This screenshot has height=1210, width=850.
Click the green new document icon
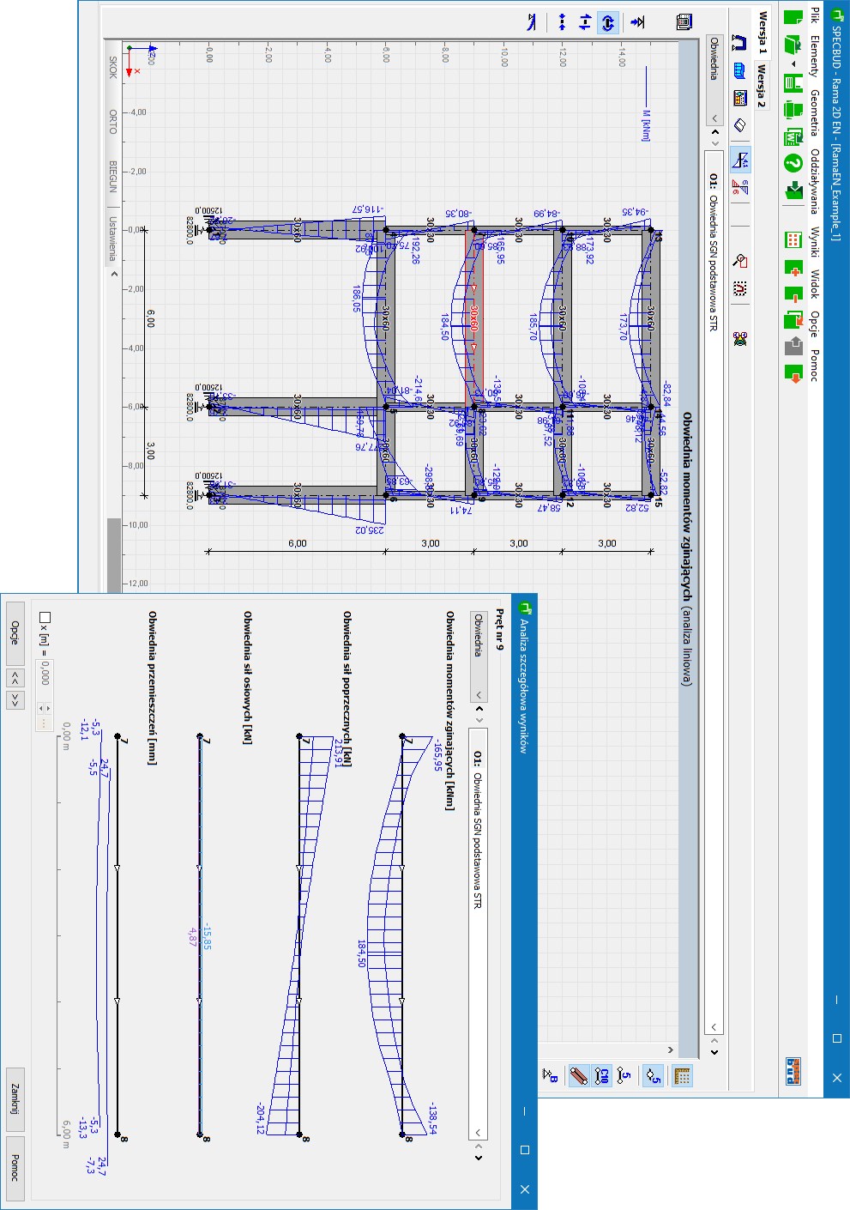point(793,15)
